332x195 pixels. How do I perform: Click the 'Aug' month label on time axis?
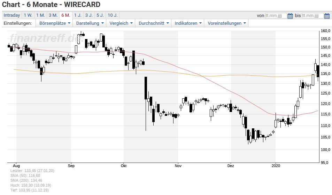pyautogui.click(x=16, y=166)
